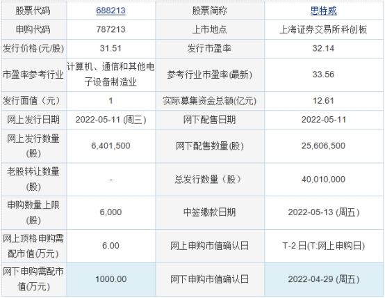
Task: Click the offline allotment quantity 25,606,500
Action: pos(323,146)
